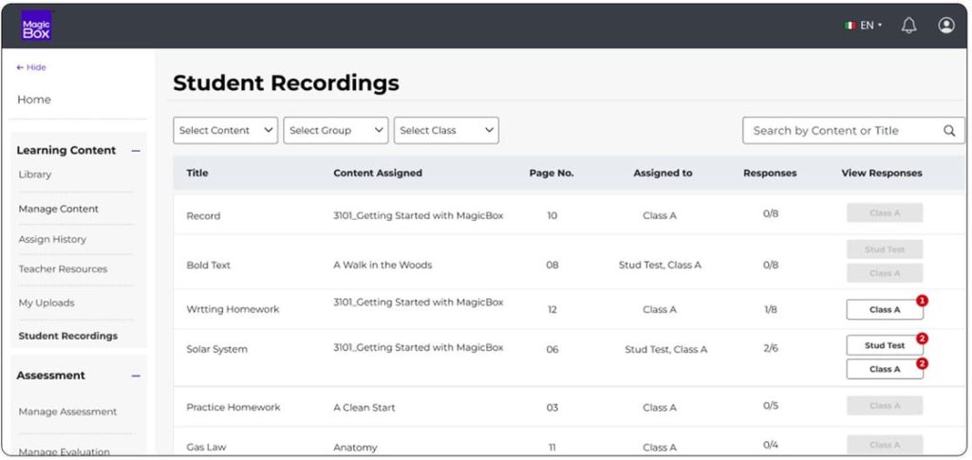Image resolution: width=972 pixels, height=460 pixels.
Task: Expand the Select Content dropdown
Action: click(x=225, y=131)
